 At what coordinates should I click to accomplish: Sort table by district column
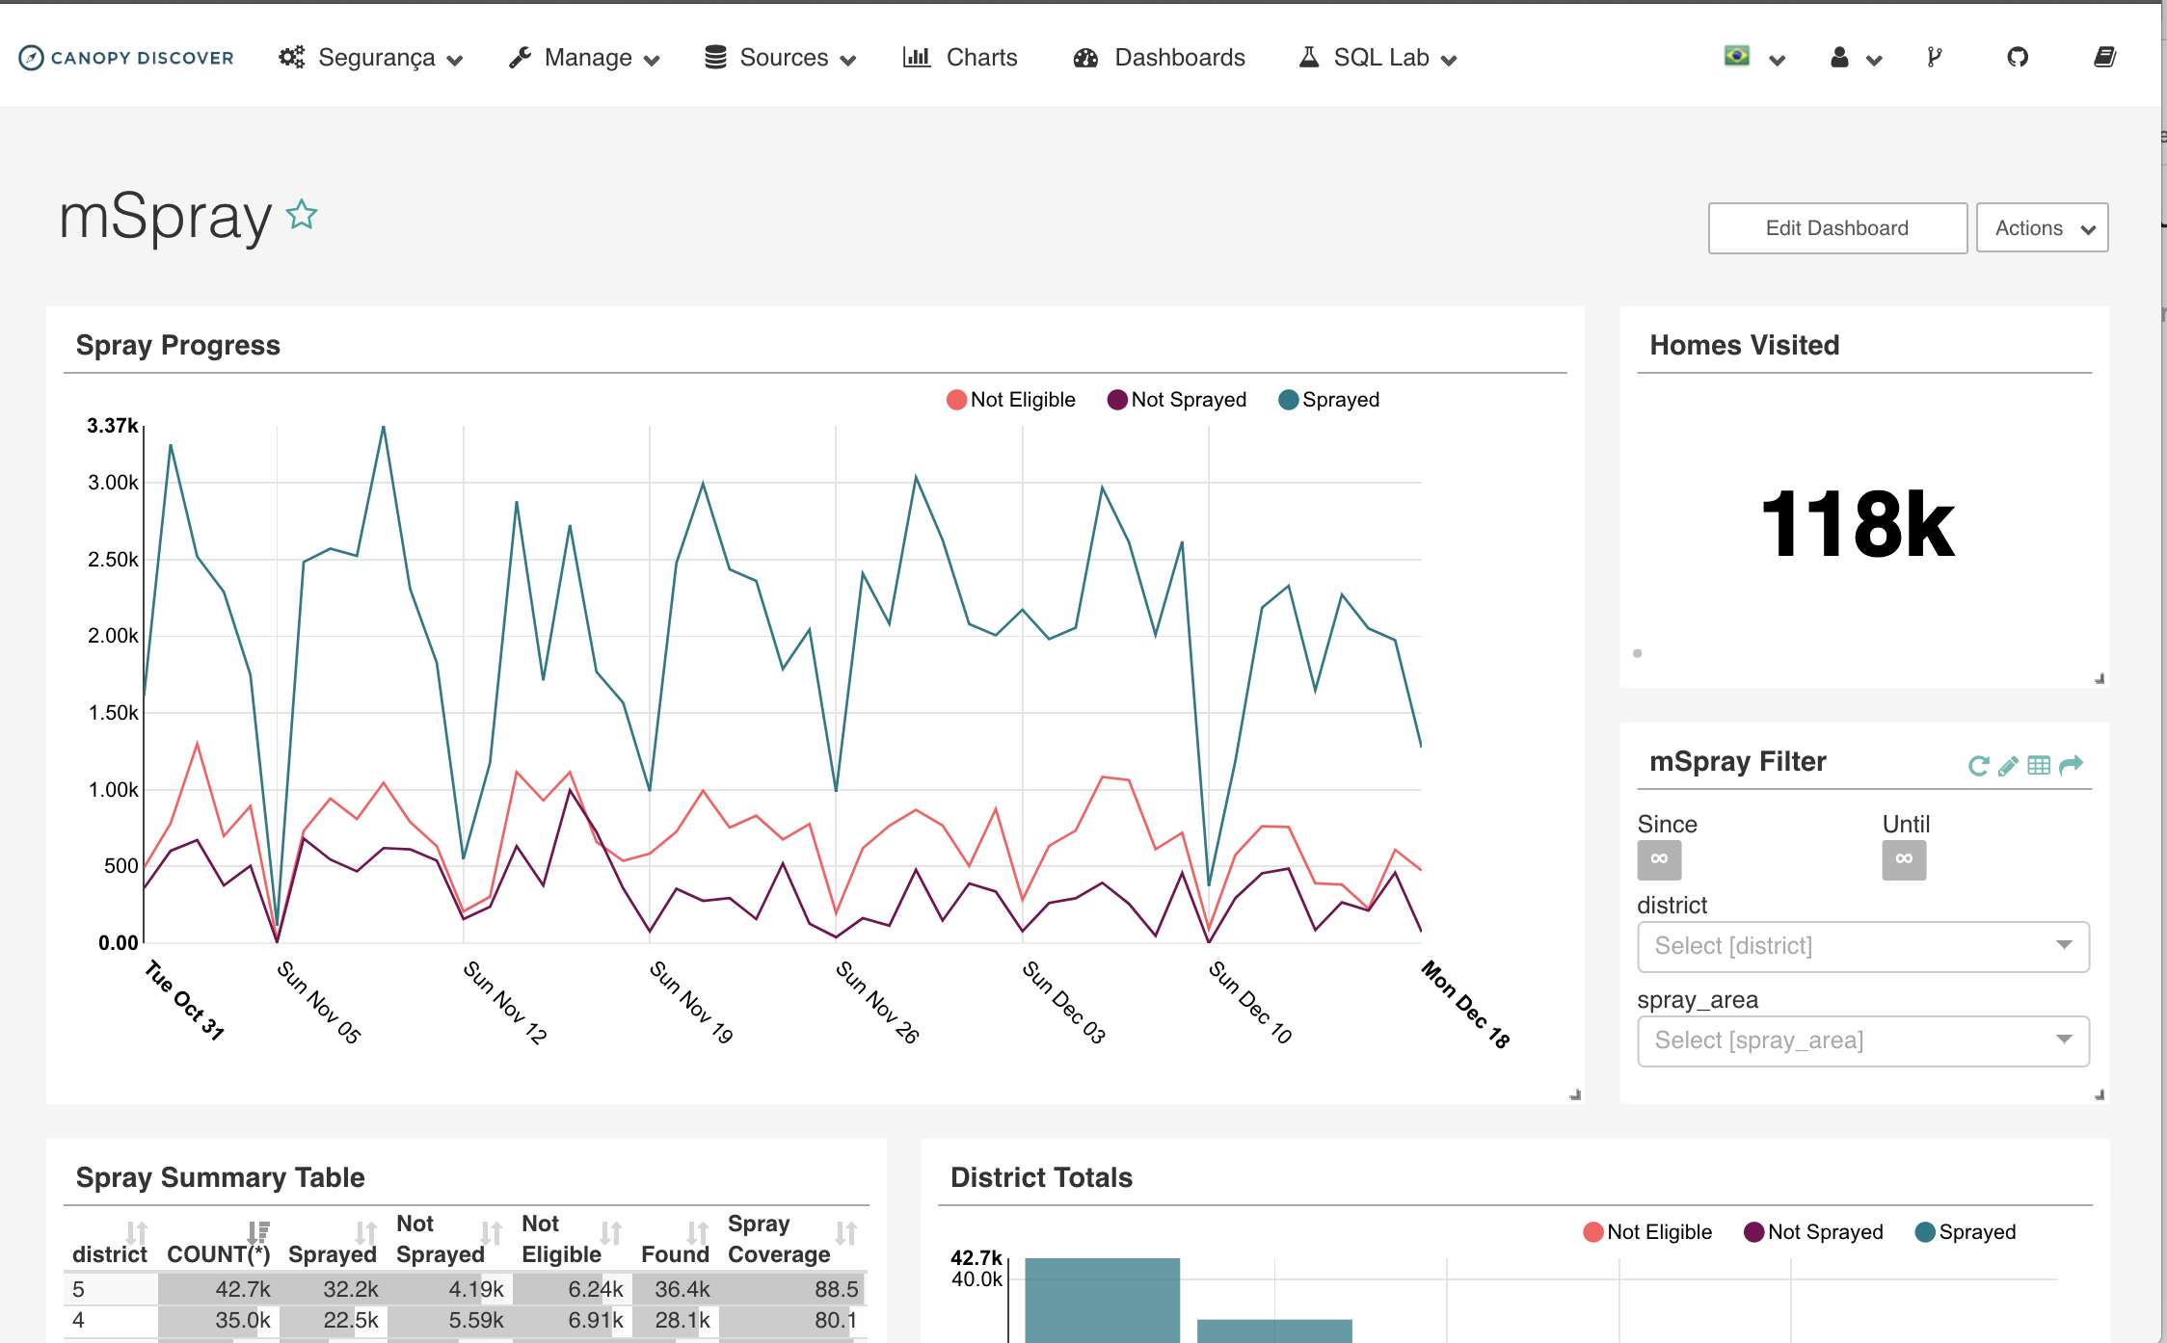136,1234
